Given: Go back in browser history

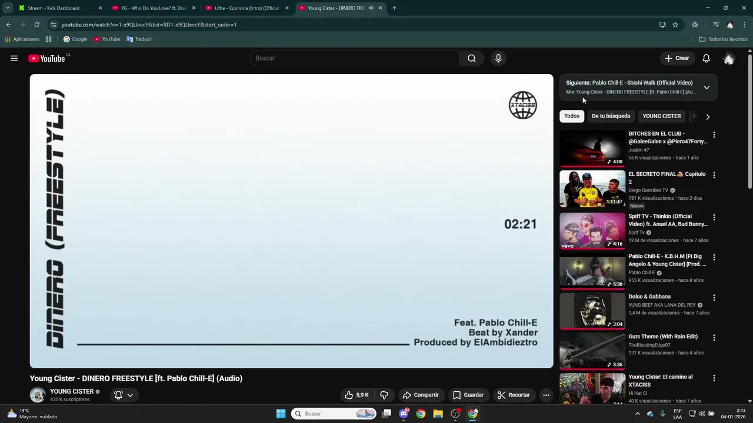Looking at the screenshot, I should point(8,25).
